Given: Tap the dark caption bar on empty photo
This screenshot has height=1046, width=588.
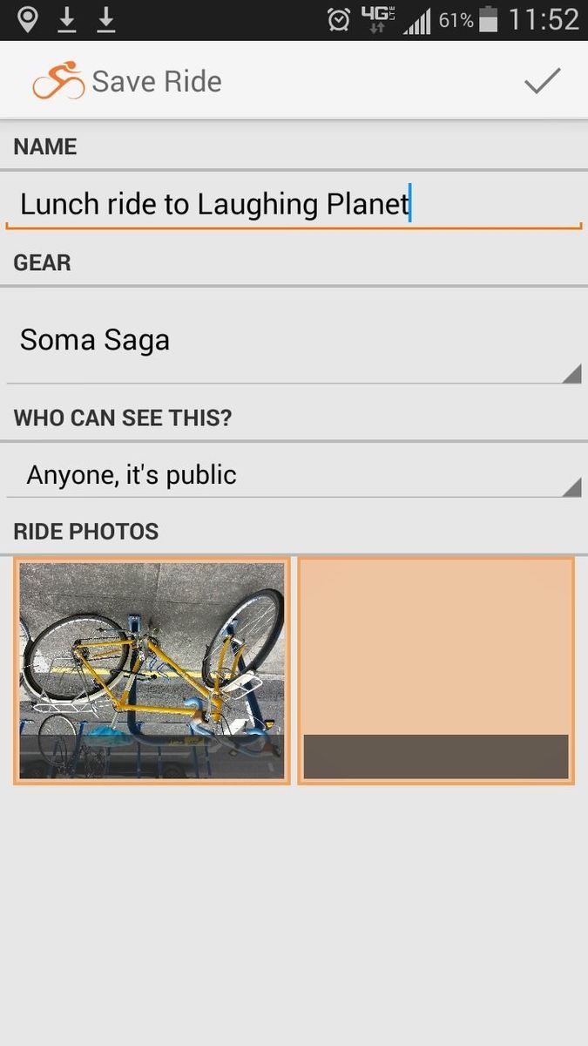Looking at the screenshot, I should pos(436,756).
